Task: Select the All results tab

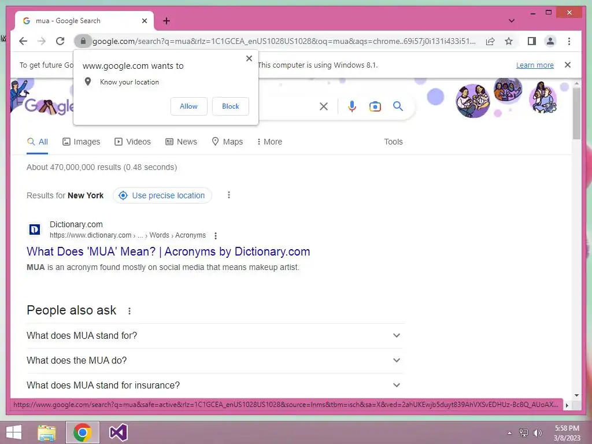Action: pos(38,142)
